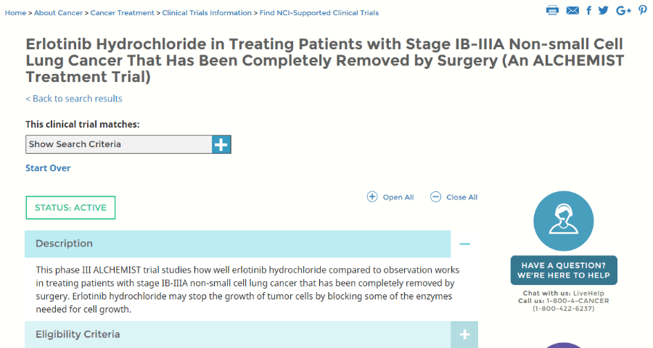Expand Show Search Criteria plus button
This screenshot has height=348, width=653.
click(x=221, y=144)
